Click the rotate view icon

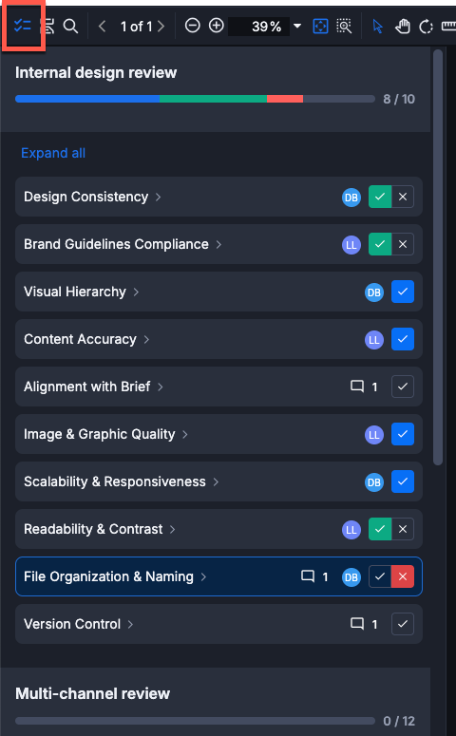click(x=426, y=27)
